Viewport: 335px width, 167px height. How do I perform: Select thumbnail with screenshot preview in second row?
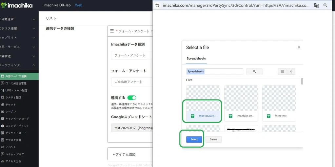[241, 128]
